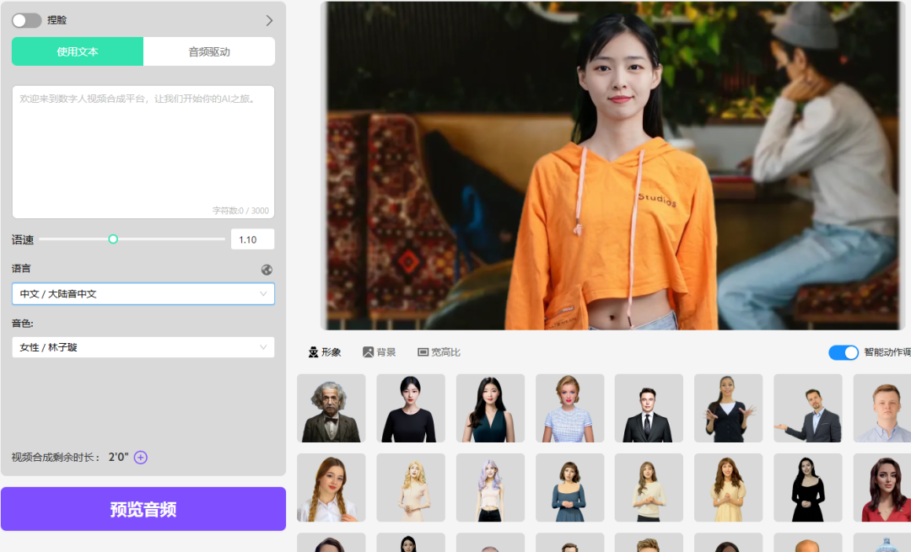Click into the script text input area

143,152
